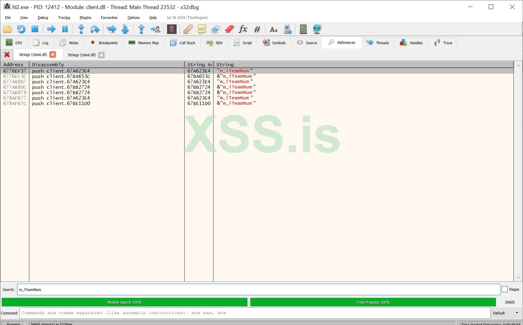Viewport: 523px width, 325px height.
Task: Open the View menu
Action: pyautogui.click(x=24, y=17)
